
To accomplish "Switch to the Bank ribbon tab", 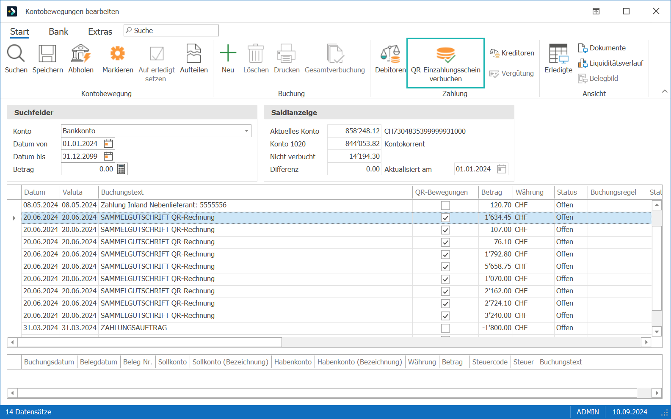I will [58, 32].
